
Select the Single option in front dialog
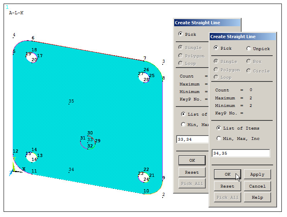point(216,61)
